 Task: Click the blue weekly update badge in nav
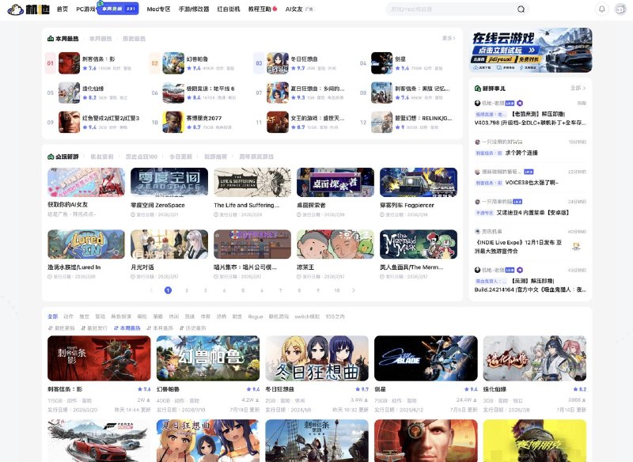[x=118, y=9]
